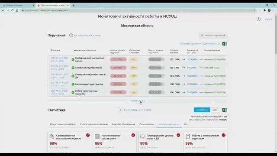Open the browser extensions puzzle icon
Image resolution: width=277 pixels, height=156 pixels.
[264, 10]
